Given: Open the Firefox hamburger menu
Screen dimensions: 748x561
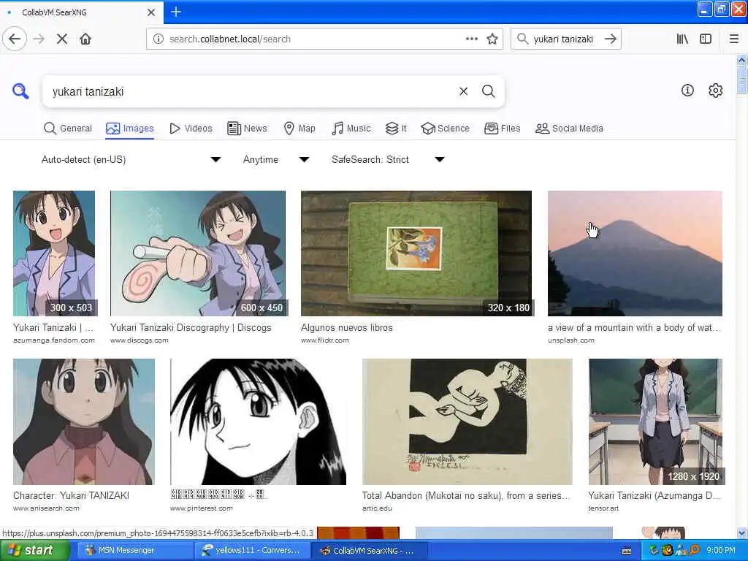Looking at the screenshot, I should (x=734, y=39).
